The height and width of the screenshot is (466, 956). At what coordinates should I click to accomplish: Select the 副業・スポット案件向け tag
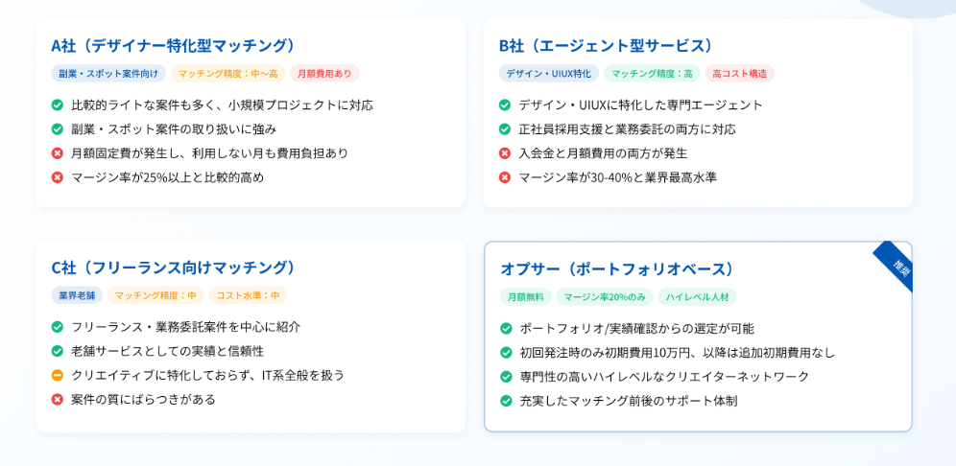[x=108, y=74]
